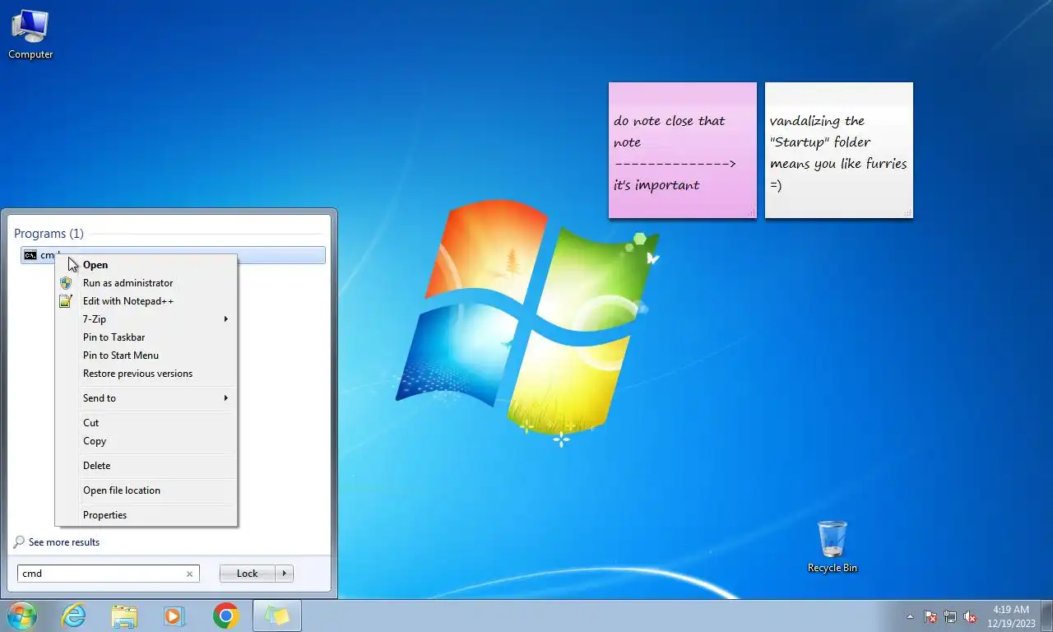
Task: Open the arrow menu beside Lock
Action: (x=285, y=574)
